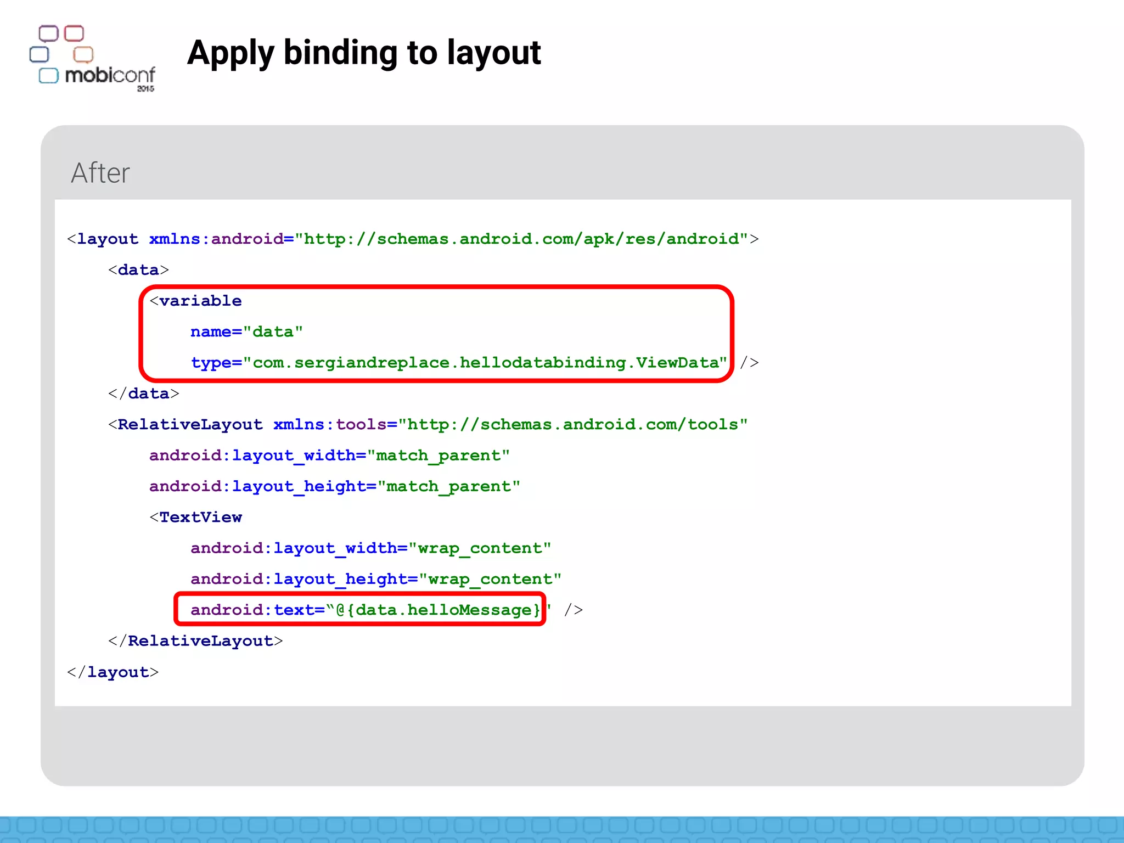The height and width of the screenshot is (843, 1124).
Task: Click layout_height wrap_content attribute
Action: 376,579
